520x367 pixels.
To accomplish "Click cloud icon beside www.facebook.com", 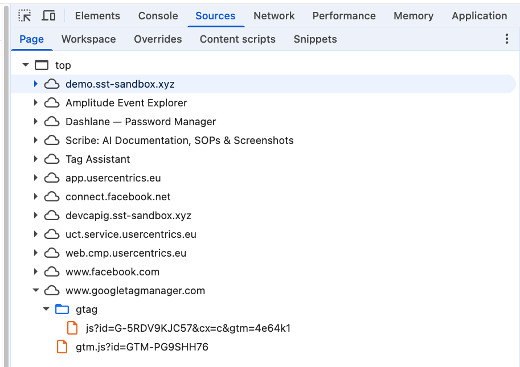I will point(52,271).
